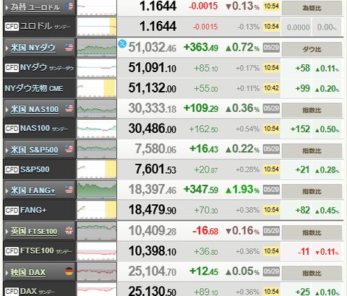Open the 米国 NYダウ mini chart
347x296 pixels.
[x=97, y=48]
